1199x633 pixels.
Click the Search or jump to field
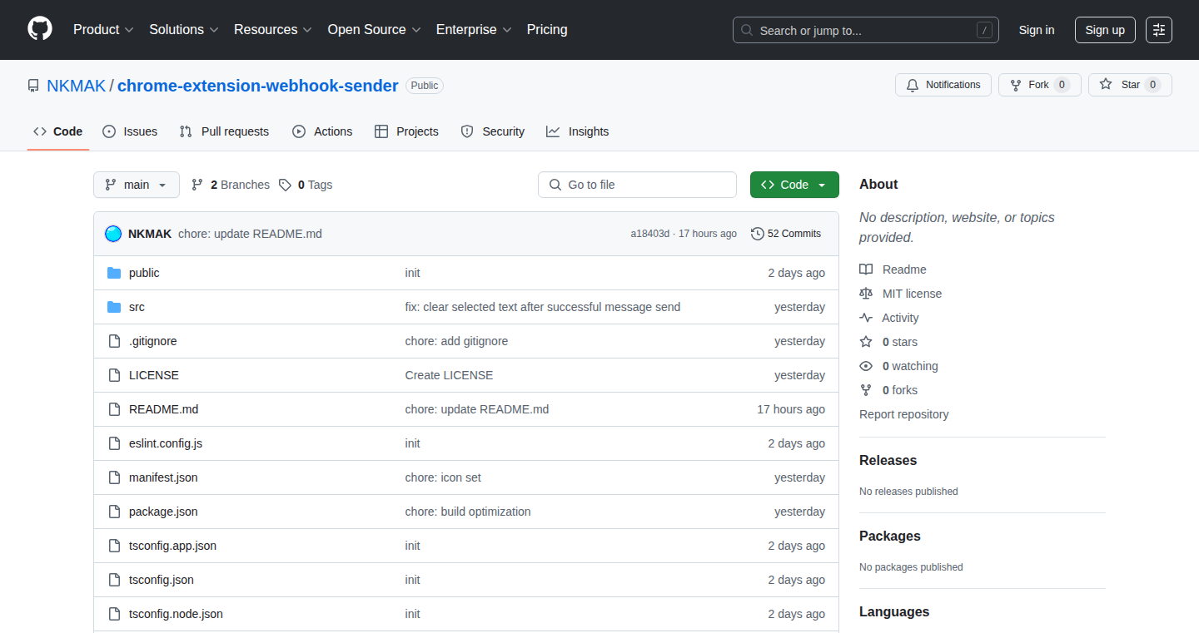[866, 30]
